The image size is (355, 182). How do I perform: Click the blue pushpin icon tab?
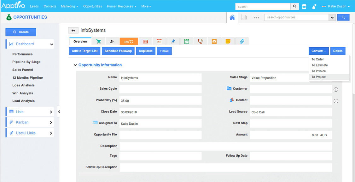click(173, 41)
